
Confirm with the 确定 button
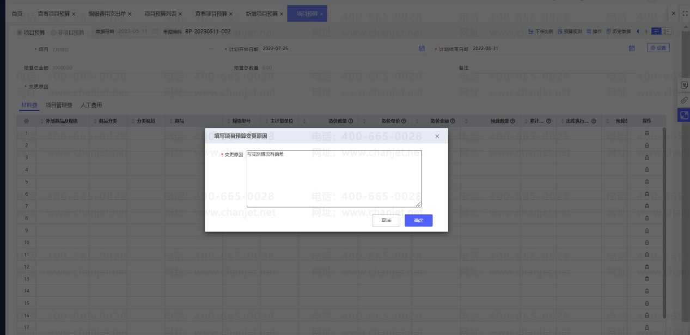tap(418, 220)
